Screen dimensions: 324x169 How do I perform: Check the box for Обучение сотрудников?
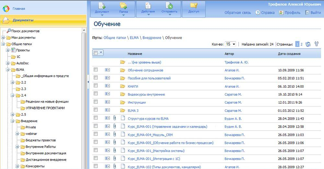(96, 69)
